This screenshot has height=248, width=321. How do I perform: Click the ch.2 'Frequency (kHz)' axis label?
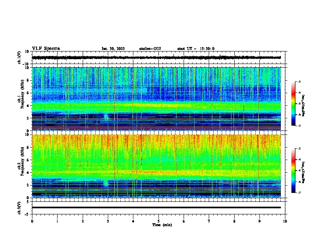coord(23,162)
